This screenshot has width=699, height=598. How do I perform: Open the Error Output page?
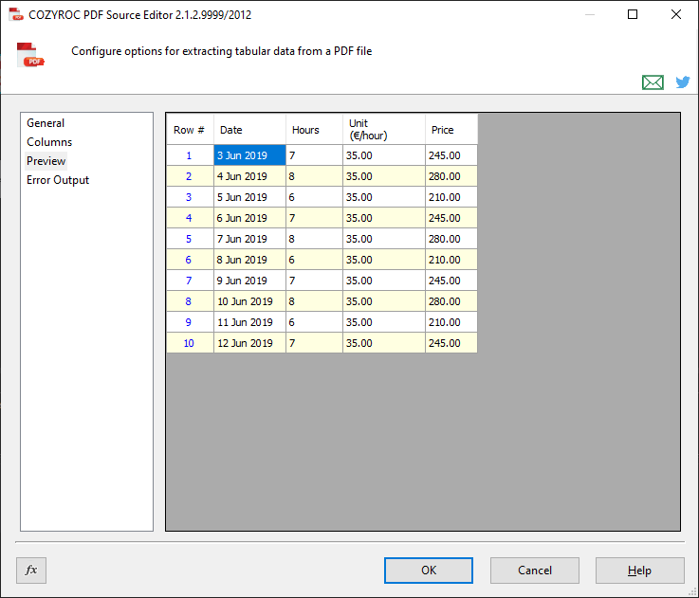tap(58, 180)
